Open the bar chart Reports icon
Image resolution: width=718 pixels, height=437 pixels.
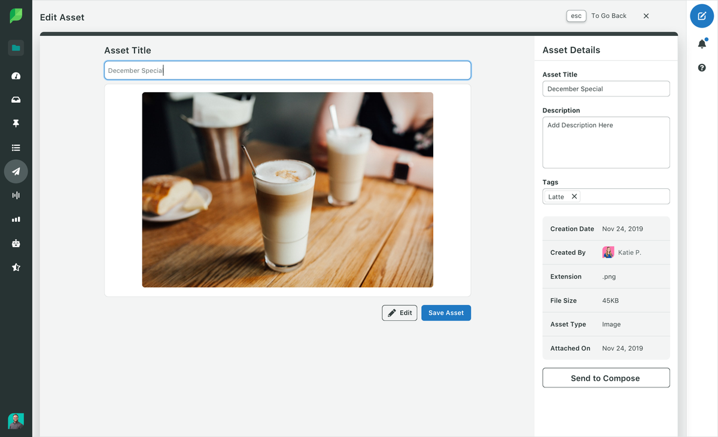pyautogui.click(x=16, y=219)
